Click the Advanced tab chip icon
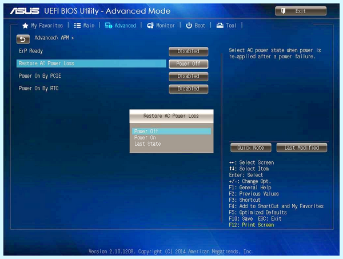This screenshot has width=343, height=259. pos(109,26)
